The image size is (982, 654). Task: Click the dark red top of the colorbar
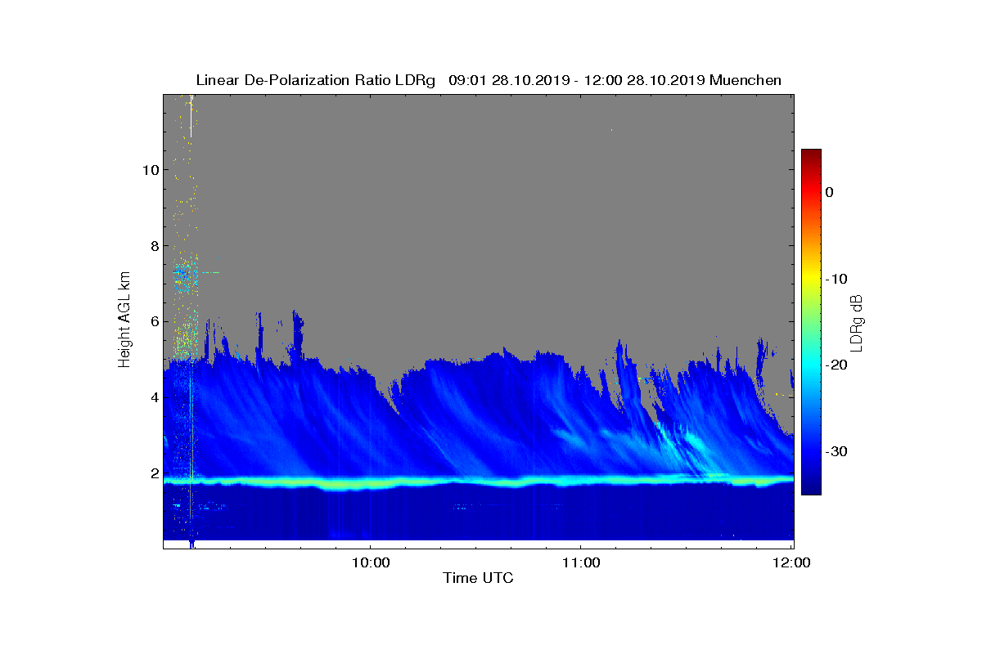coord(811,155)
